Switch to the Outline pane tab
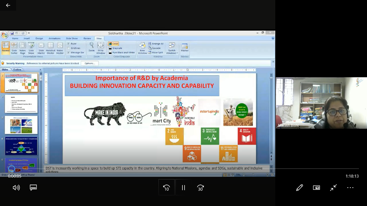Image resolution: width=367 pixels, height=206 pixels. coord(17,69)
